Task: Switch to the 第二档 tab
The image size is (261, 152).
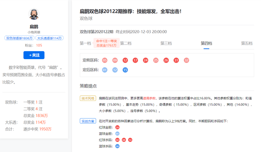Action: [x=126, y=43]
